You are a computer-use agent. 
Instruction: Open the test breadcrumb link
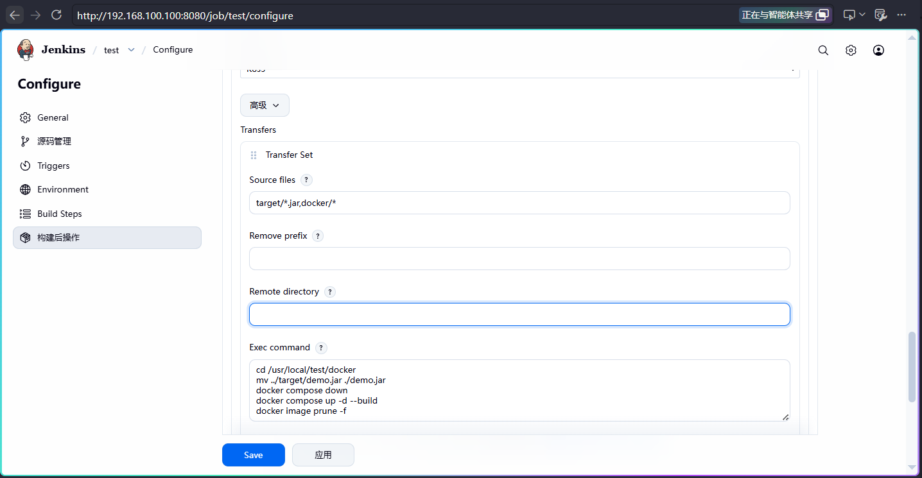tap(111, 50)
